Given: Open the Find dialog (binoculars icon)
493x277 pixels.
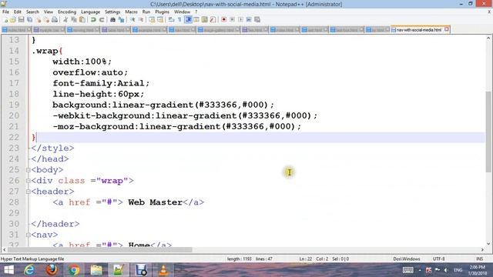Looking at the screenshot, I should (x=112, y=19).
